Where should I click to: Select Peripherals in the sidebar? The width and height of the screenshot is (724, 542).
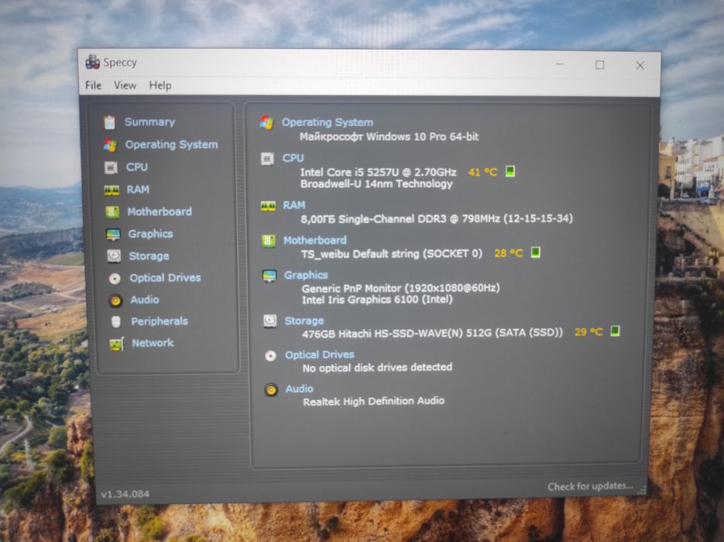pos(160,321)
